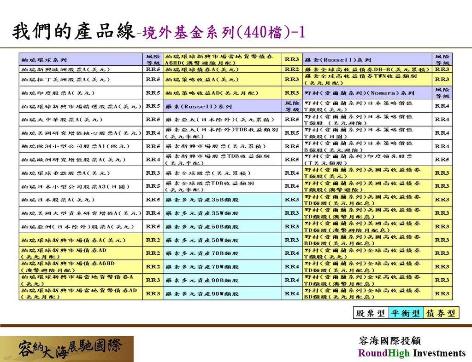The image size is (472, 362).
Task: Select the 柏瑞新興歐洲股票A(美元) row
Action: (81, 69)
